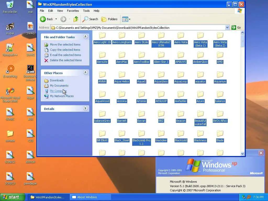Click the folder list scroll up arrow
268x201 pixels.
tap(242, 32)
